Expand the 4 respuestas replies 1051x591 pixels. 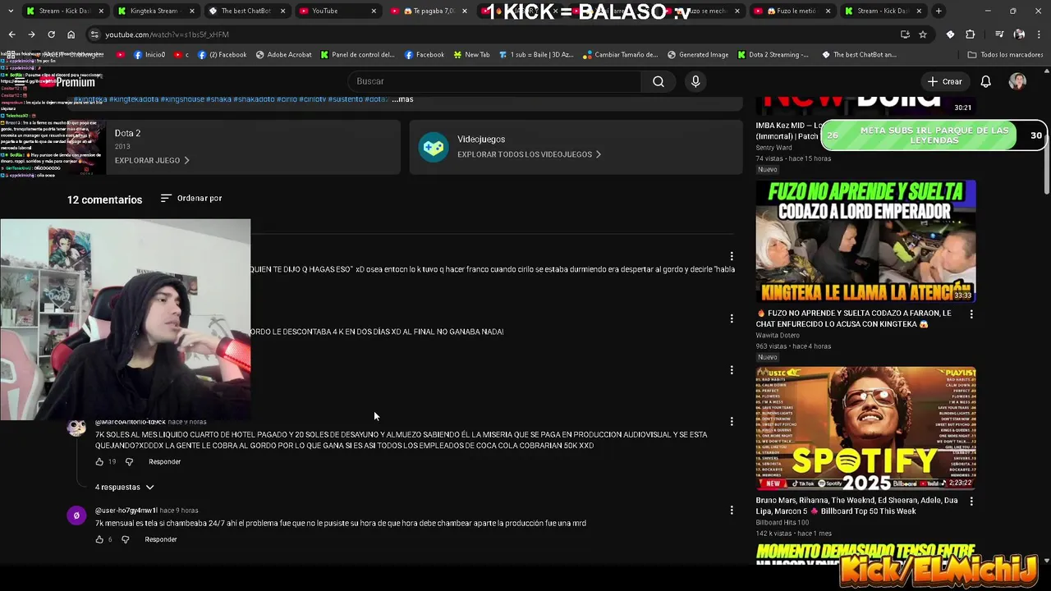coord(124,488)
